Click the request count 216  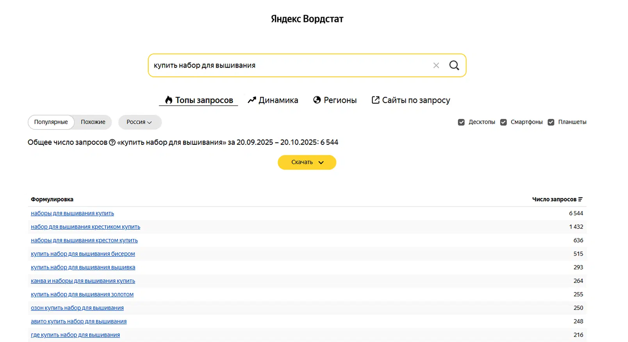578,335
